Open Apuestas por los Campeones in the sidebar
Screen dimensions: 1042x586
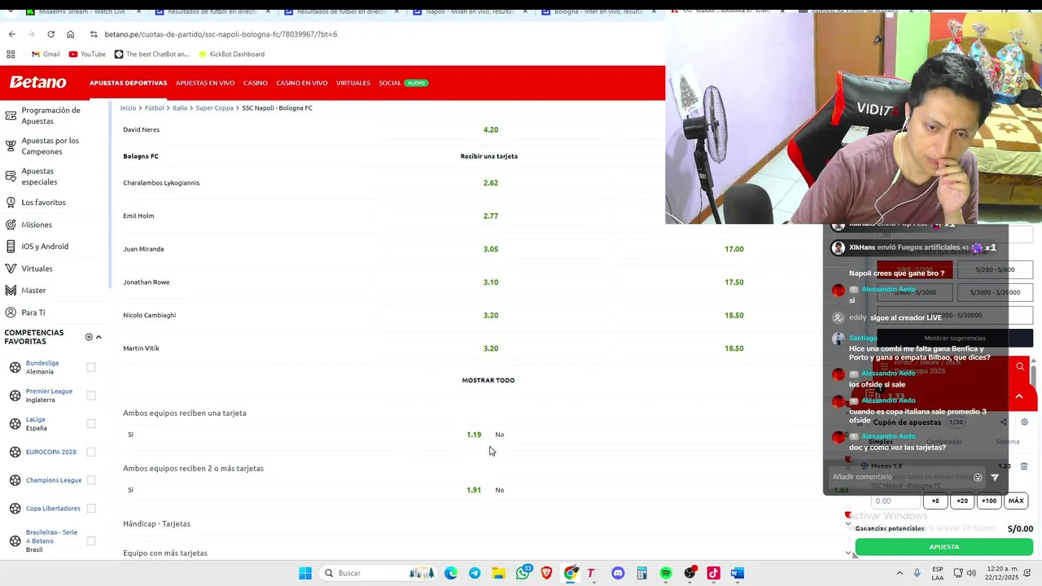pyautogui.click(x=50, y=146)
